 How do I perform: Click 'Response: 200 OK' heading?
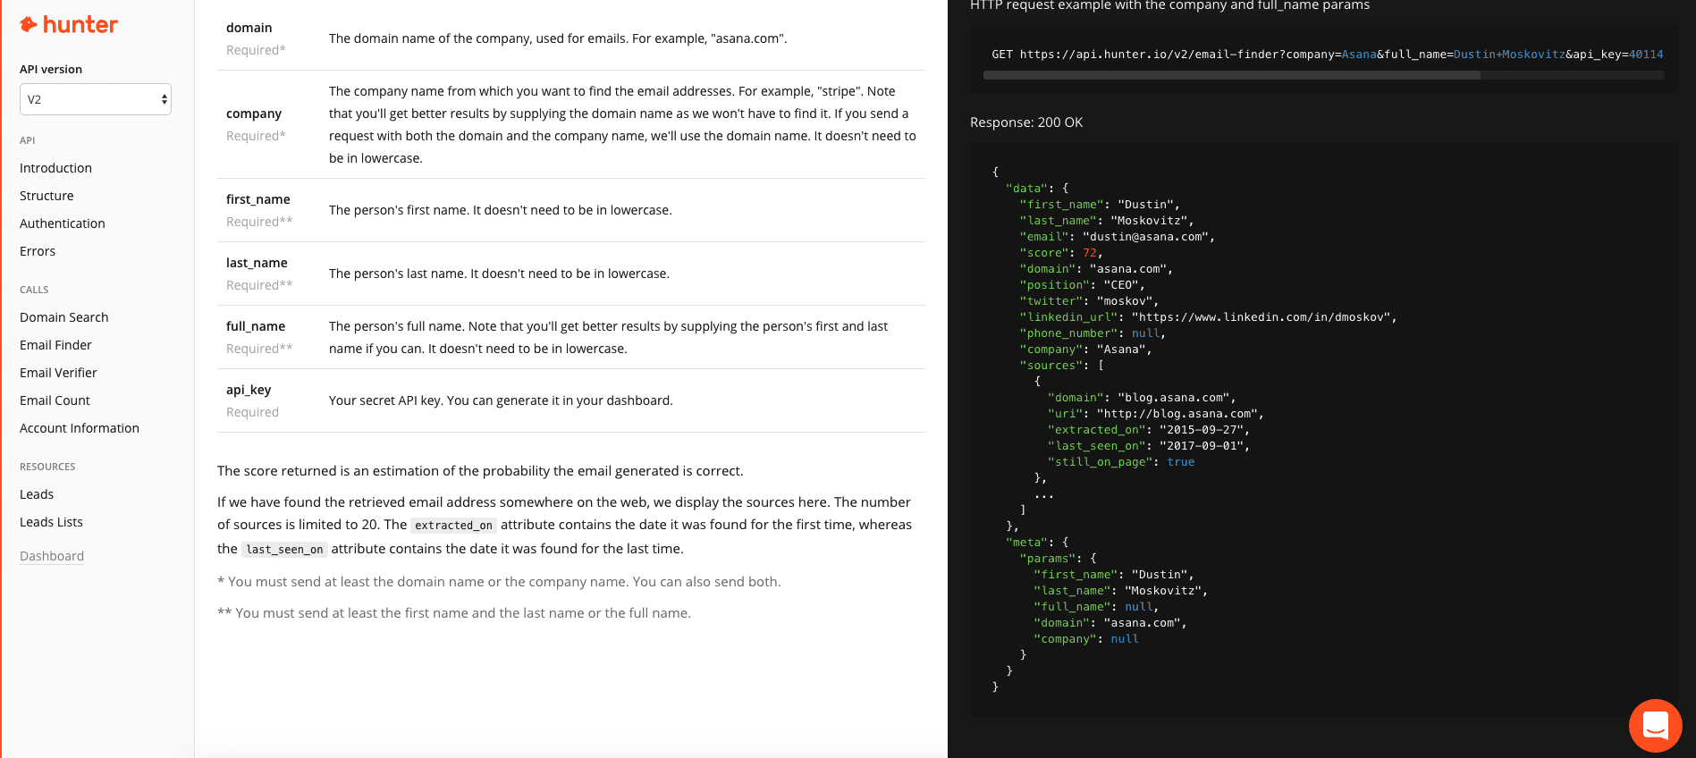point(1026,122)
